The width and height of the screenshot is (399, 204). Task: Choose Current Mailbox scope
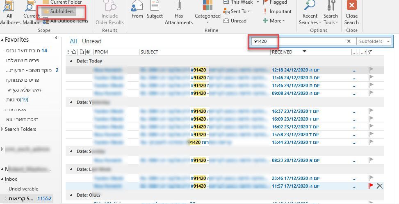[x=31, y=13]
